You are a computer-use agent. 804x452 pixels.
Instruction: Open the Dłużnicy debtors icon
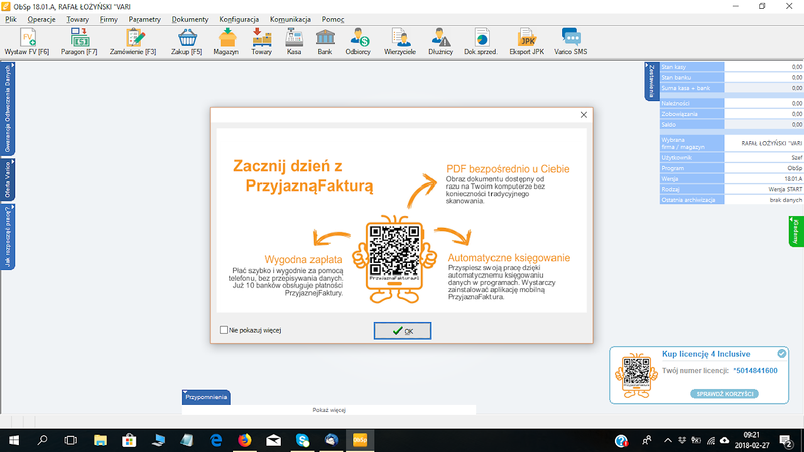(x=441, y=42)
